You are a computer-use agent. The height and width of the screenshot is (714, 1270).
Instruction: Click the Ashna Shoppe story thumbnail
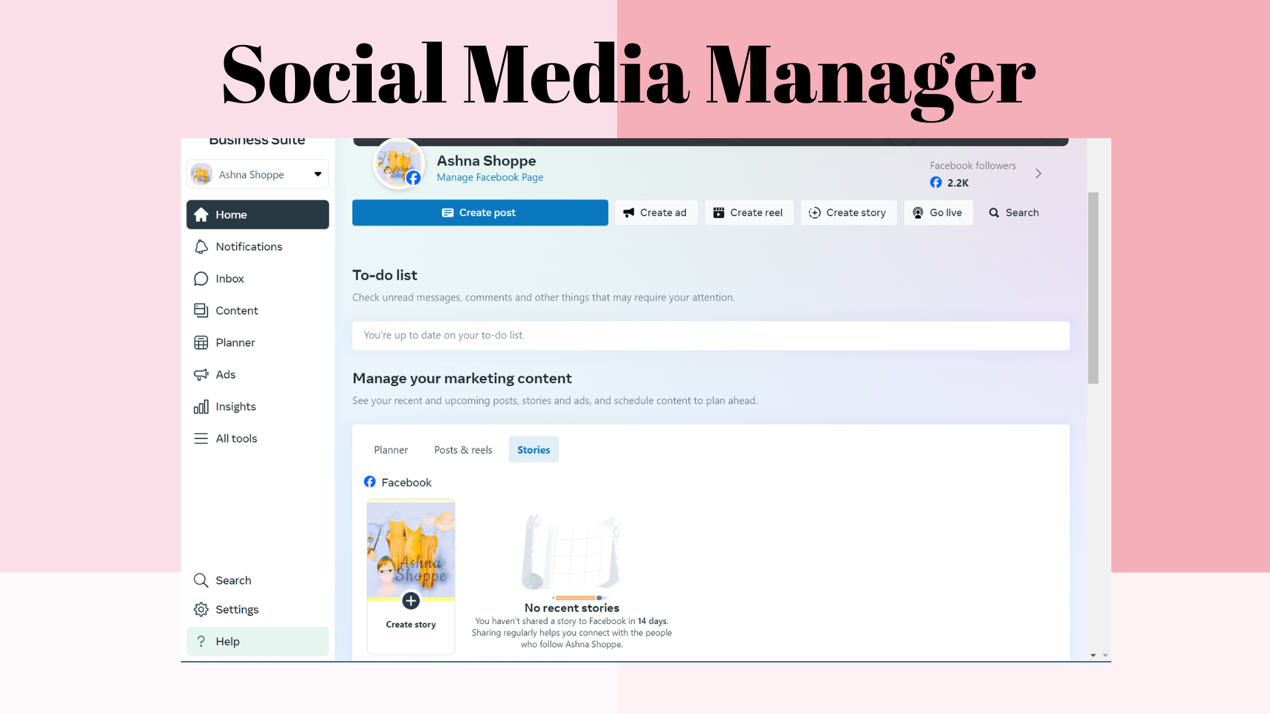(x=411, y=550)
